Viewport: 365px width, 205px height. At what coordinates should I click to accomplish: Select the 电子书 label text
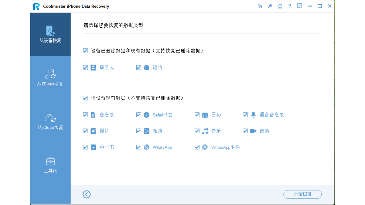point(107,147)
